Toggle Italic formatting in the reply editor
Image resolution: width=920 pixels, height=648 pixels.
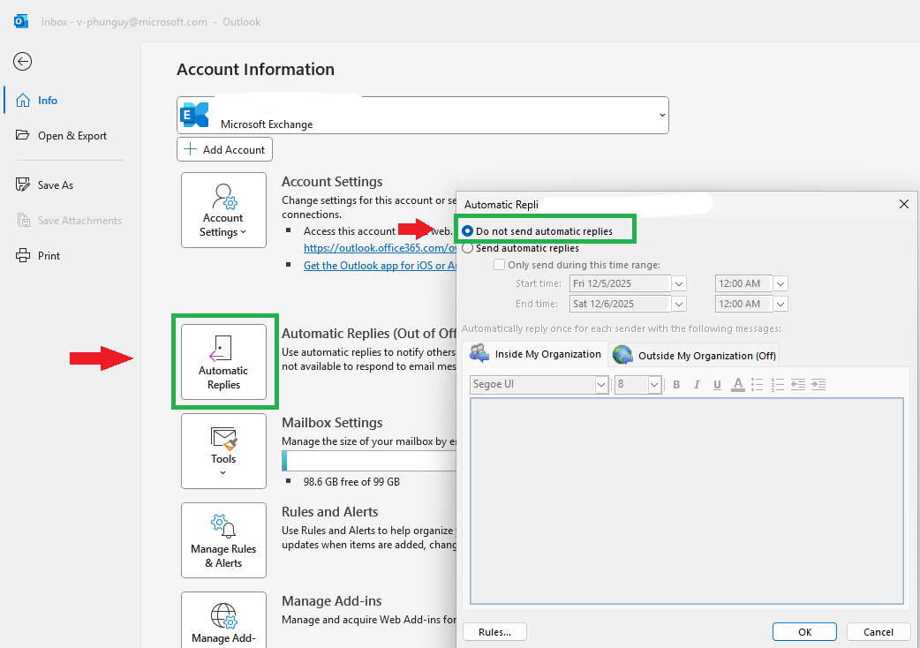point(697,385)
